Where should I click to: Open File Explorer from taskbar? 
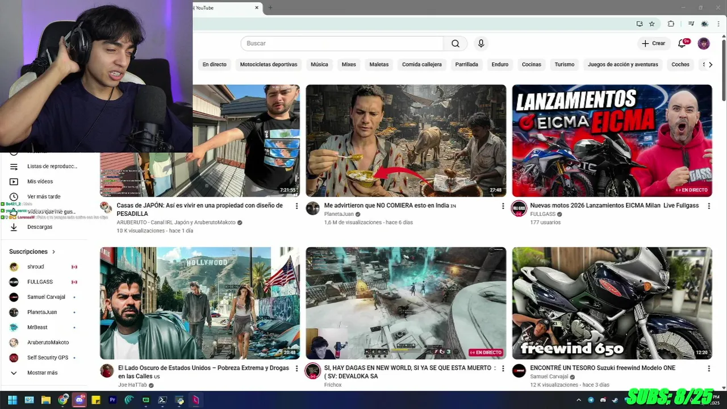(x=46, y=400)
